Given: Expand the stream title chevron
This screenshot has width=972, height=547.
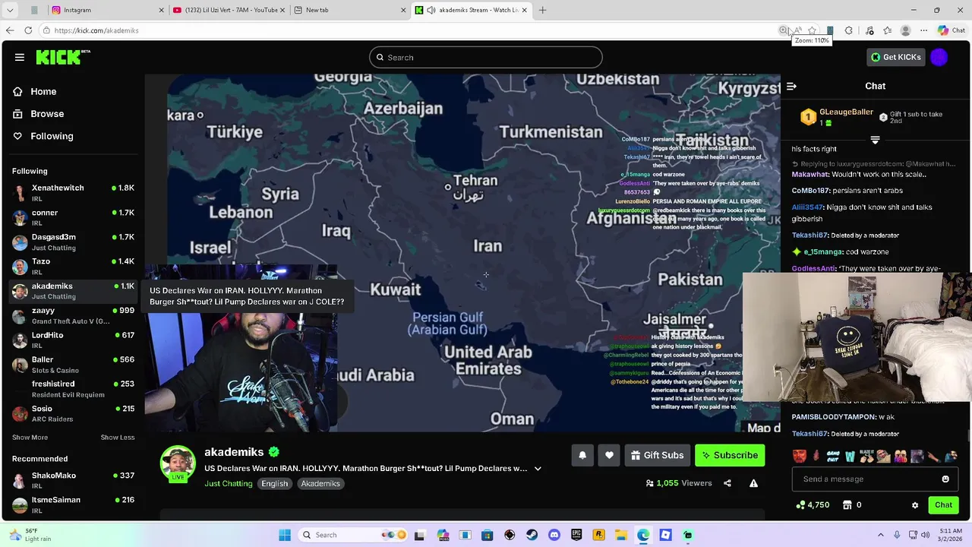Looking at the screenshot, I should coord(538,469).
